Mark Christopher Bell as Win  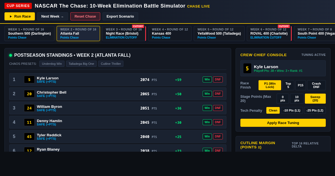point(207,94)
